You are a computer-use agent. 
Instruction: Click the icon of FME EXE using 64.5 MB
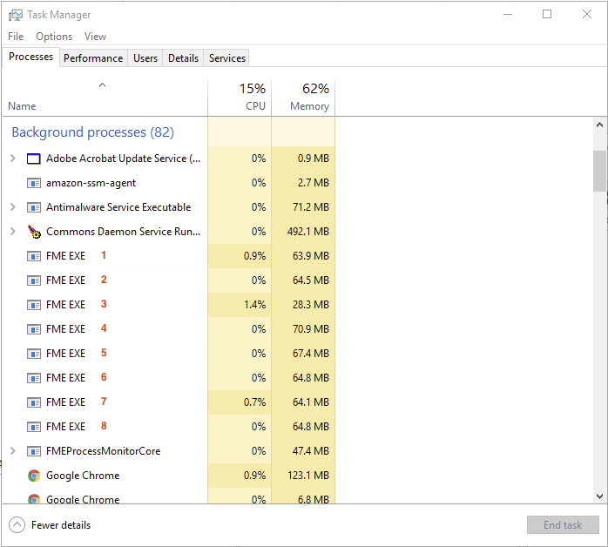(34, 280)
